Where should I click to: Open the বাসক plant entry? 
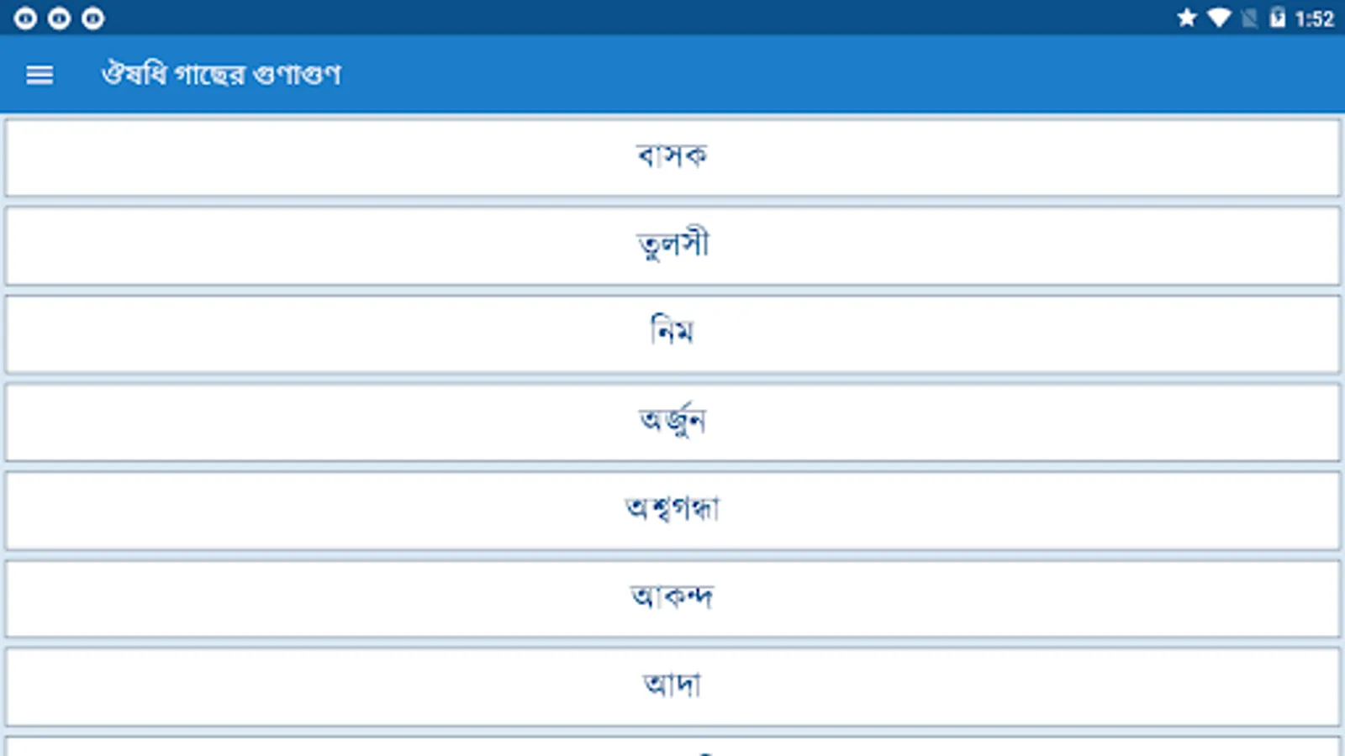click(672, 157)
